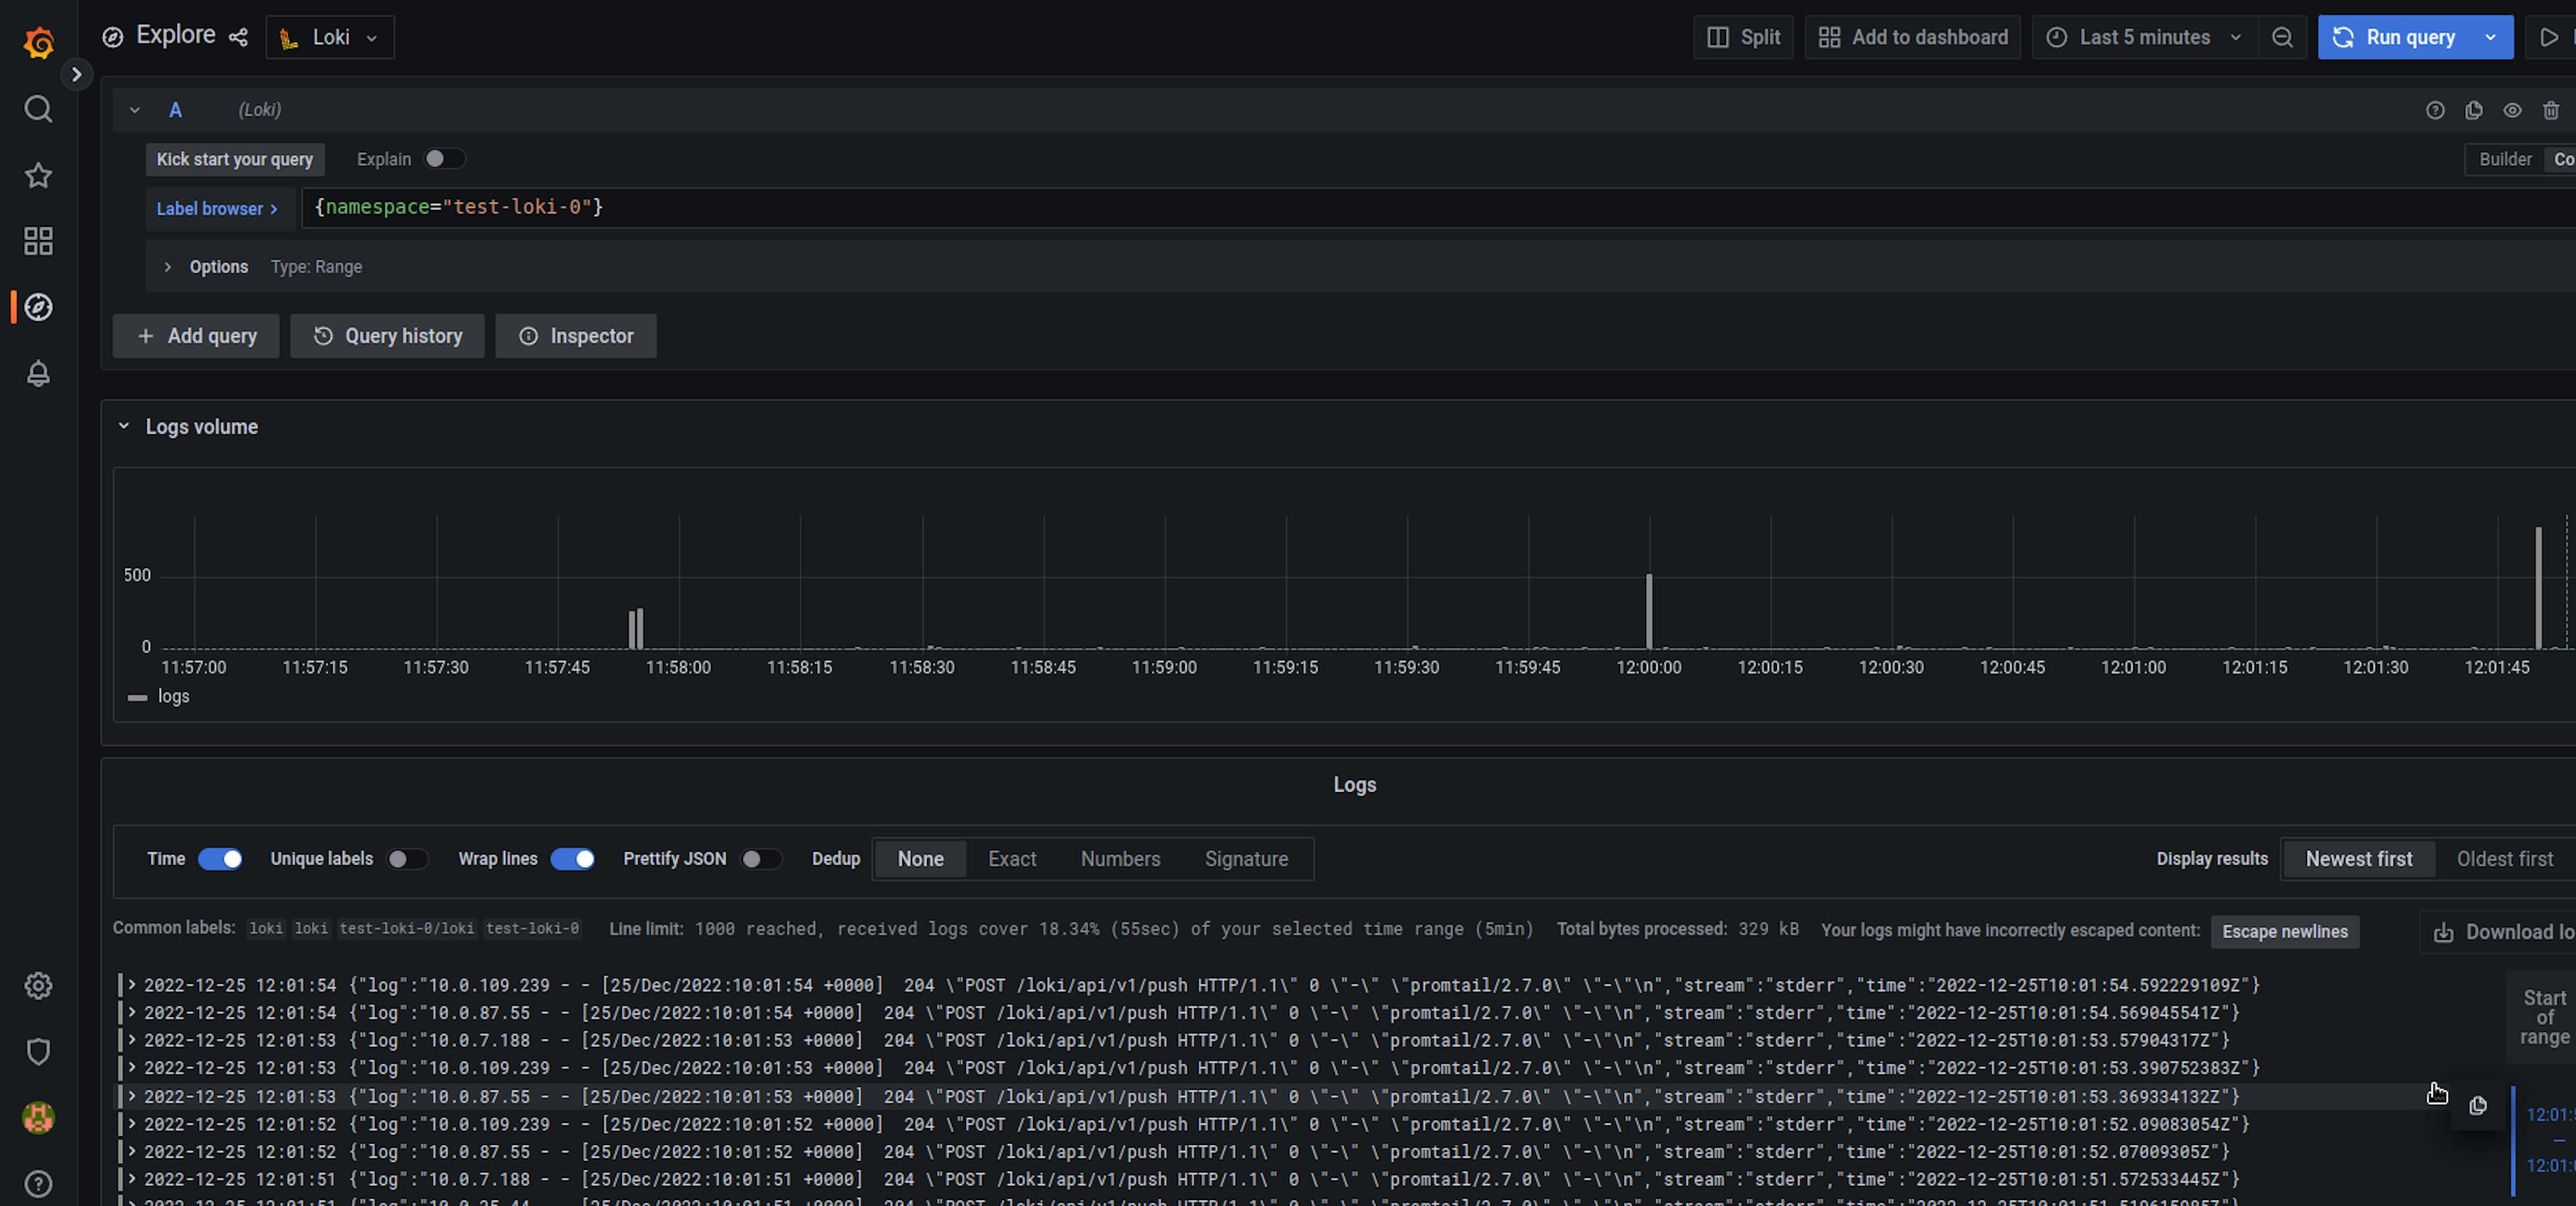Open the search icon in sidebar
The image size is (2576, 1206).
(38, 109)
